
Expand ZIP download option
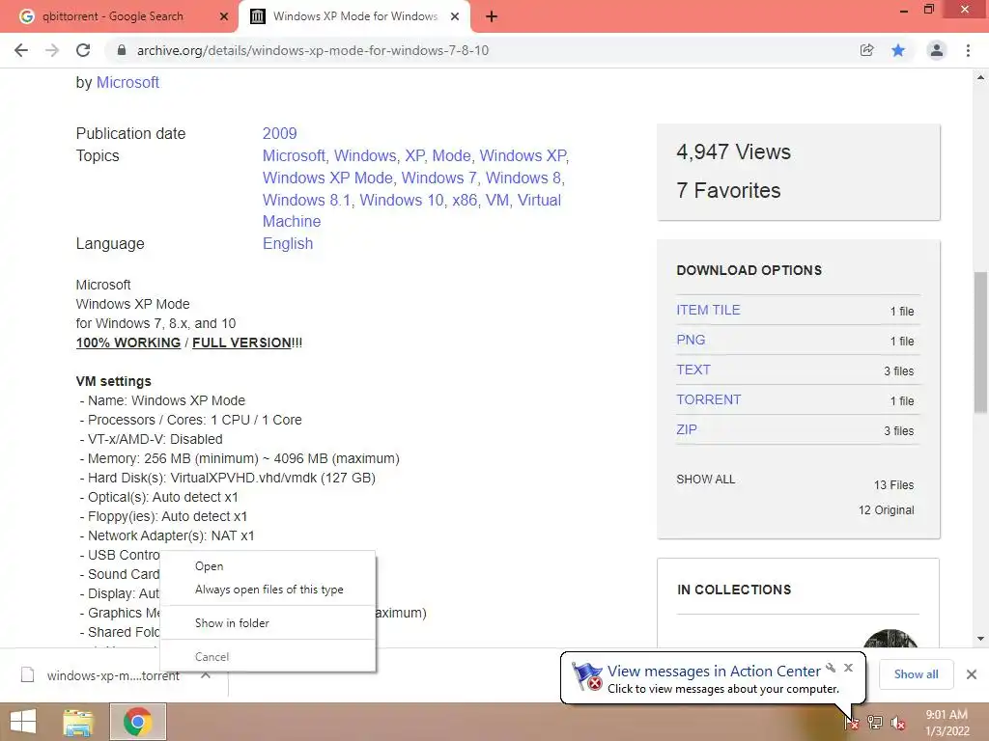[x=687, y=429]
